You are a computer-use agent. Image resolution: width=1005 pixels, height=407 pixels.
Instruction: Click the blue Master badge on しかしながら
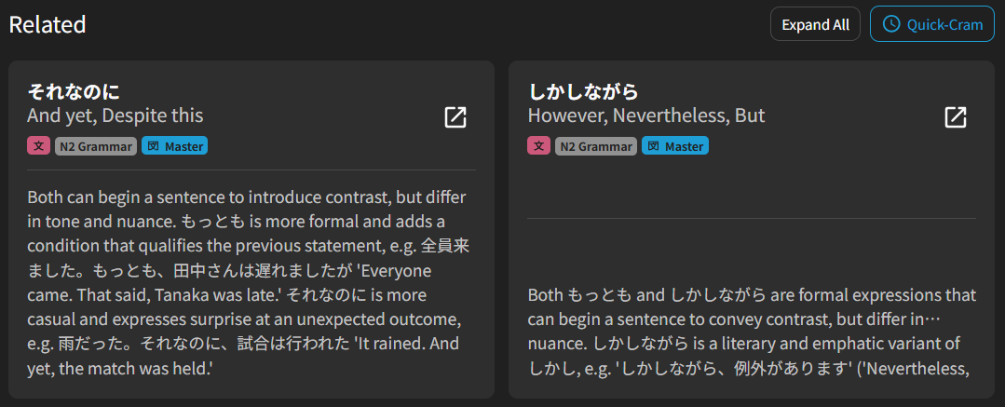click(674, 146)
